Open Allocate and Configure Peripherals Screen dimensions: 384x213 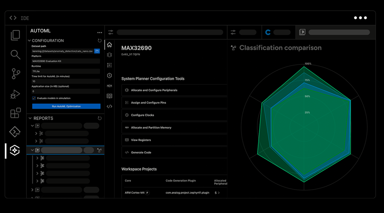pyautogui.click(x=175, y=90)
